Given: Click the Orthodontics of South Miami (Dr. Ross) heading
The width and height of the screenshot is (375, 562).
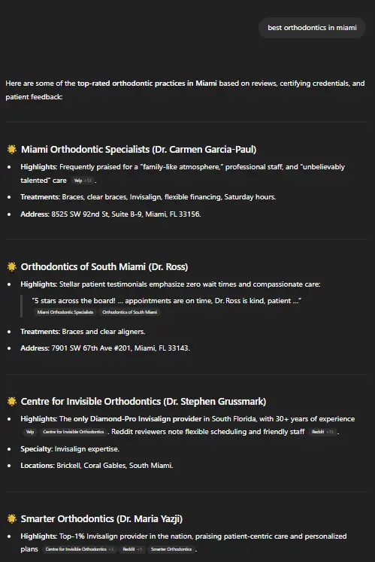Looking at the screenshot, I should pyautogui.click(x=104, y=267).
